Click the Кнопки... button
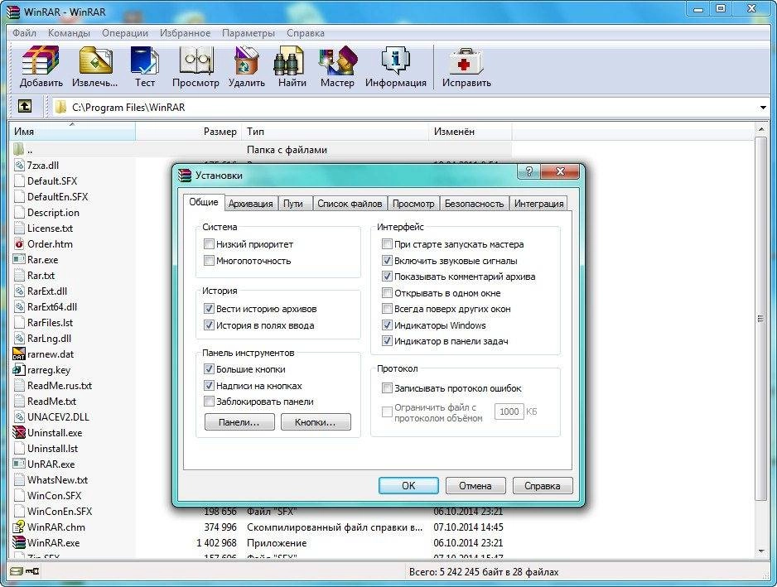This screenshot has width=777, height=587. pyautogui.click(x=316, y=422)
